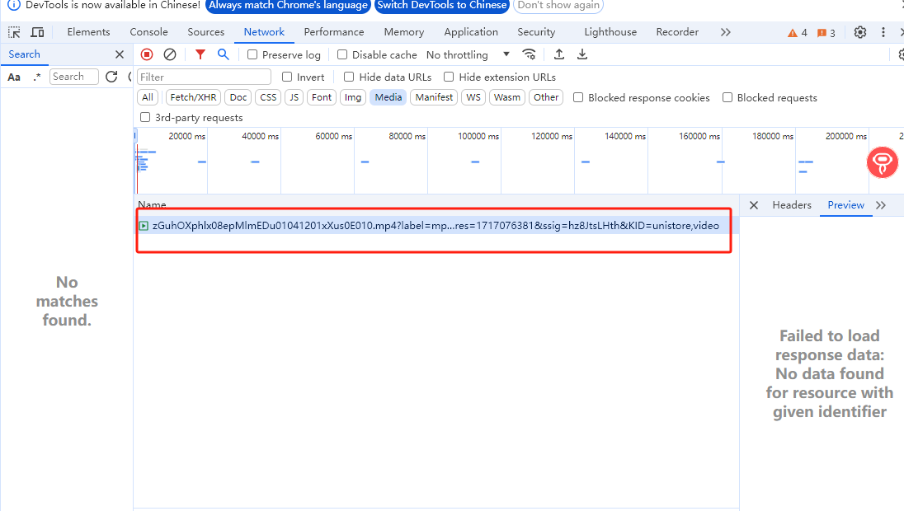Open network conditions Wi-Fi icon
This screenshot has height=511, width=904.
click(530, 54)
